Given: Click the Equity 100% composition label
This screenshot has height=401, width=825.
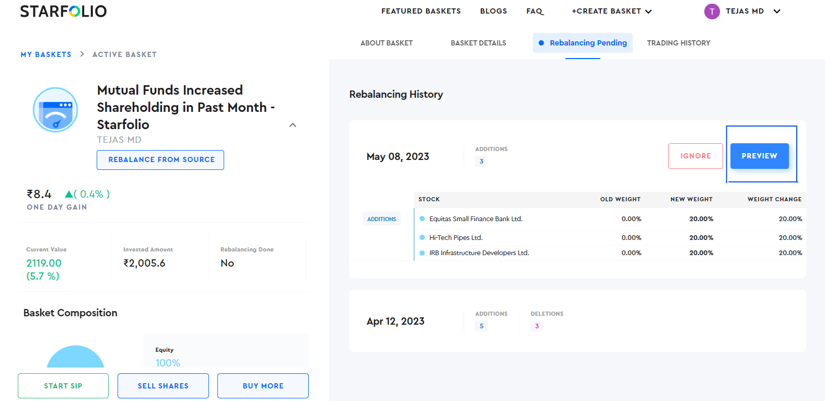Looking at the screenshot, I should point(168,358).
